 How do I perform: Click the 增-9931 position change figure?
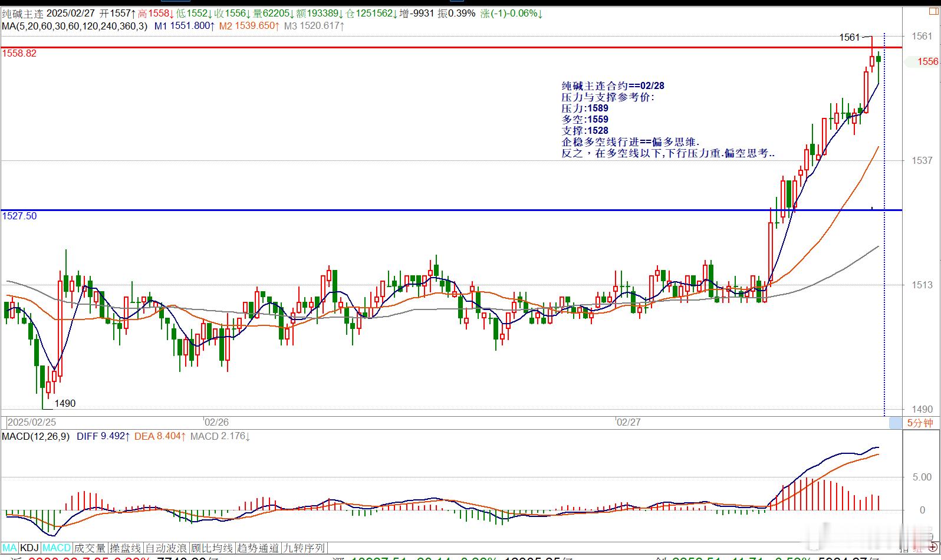[417, 13]
